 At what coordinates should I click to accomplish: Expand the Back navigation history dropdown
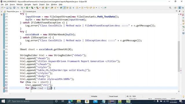[x=96, y=8]
